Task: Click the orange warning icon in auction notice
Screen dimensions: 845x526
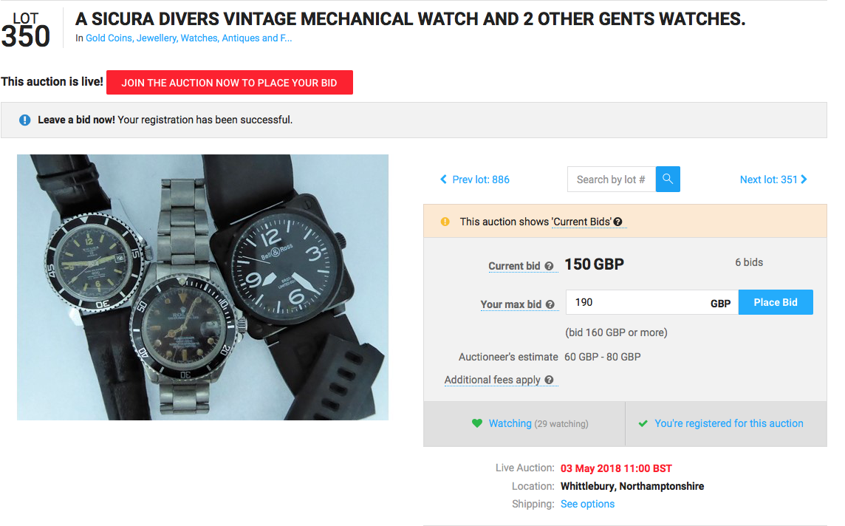Action: point(445,222)
